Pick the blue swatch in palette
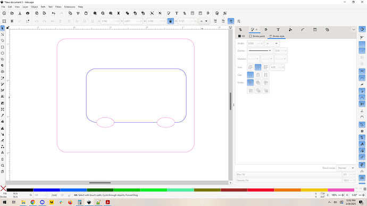The width and height of the screenshot is (367, 206). click(x=47, y=190)
